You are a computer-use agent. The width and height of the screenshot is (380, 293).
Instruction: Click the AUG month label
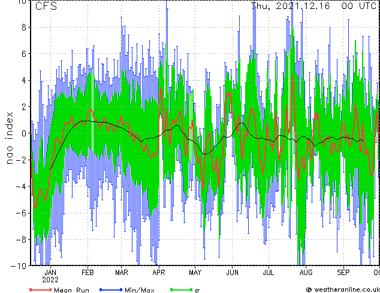point(306,273)
